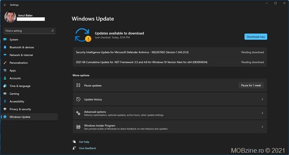Image resolution: width=289 pixels, height=155 pixels.
Task: Open Network & internet category
Action: [30, 55]
